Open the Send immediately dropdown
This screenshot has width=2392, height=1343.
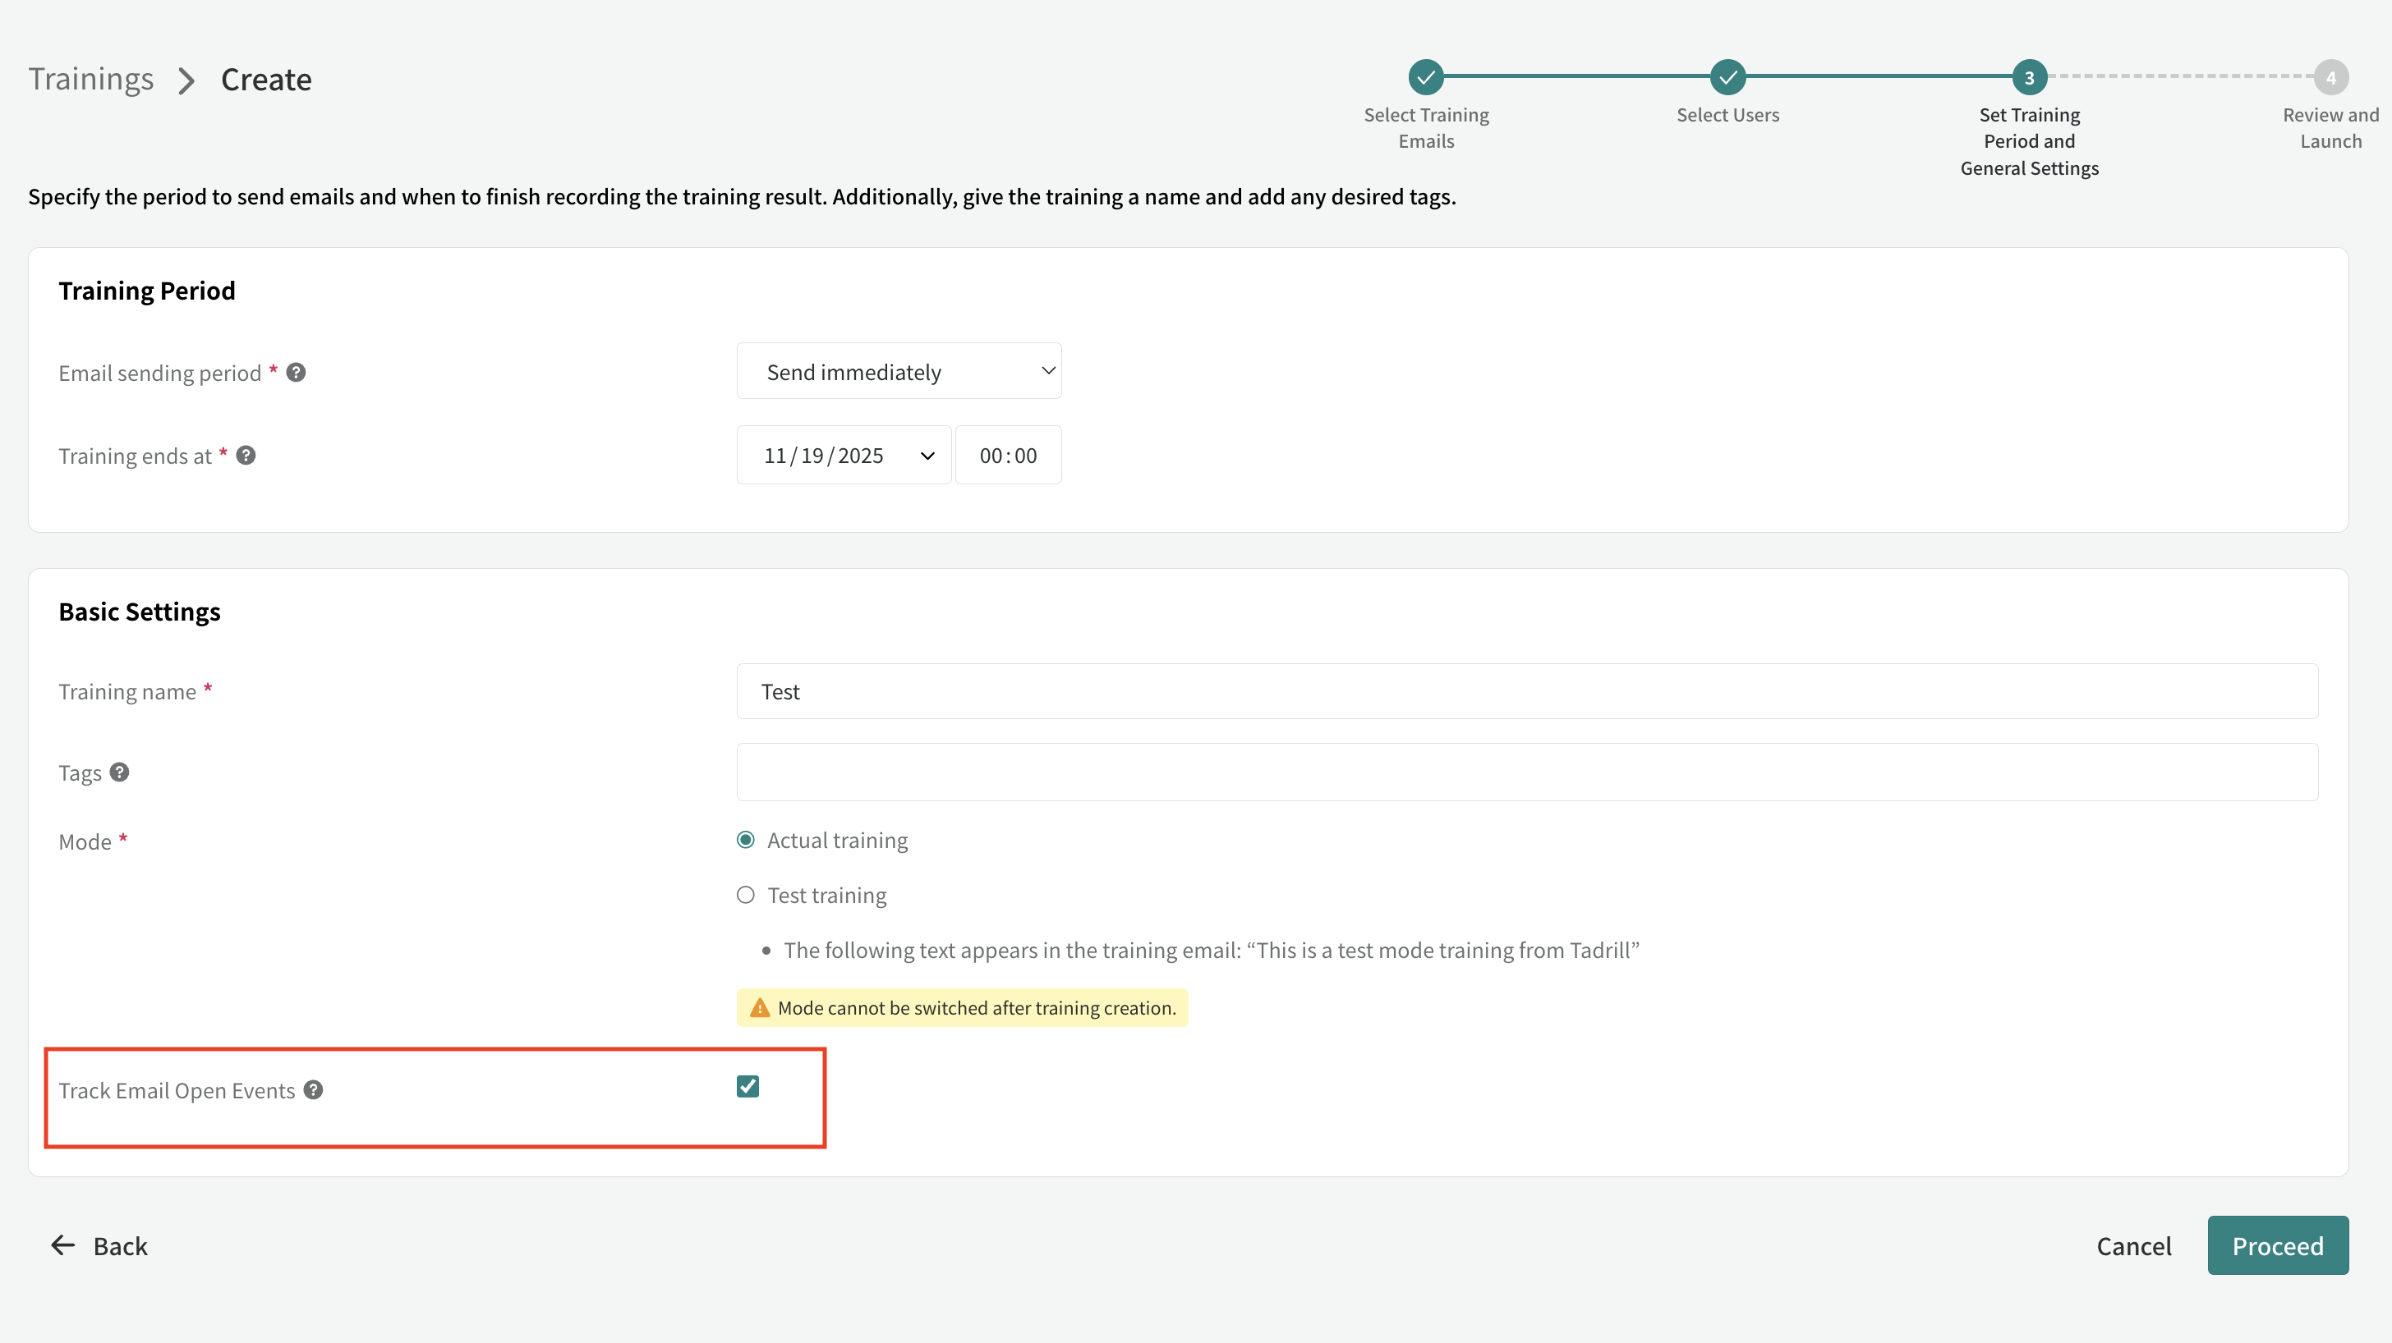pos(899,371)
